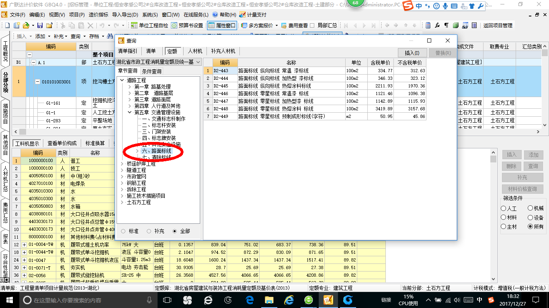Click the Undo arrow icon
The height and width of the screenshot is (308, 549).
tap(102, 25)
